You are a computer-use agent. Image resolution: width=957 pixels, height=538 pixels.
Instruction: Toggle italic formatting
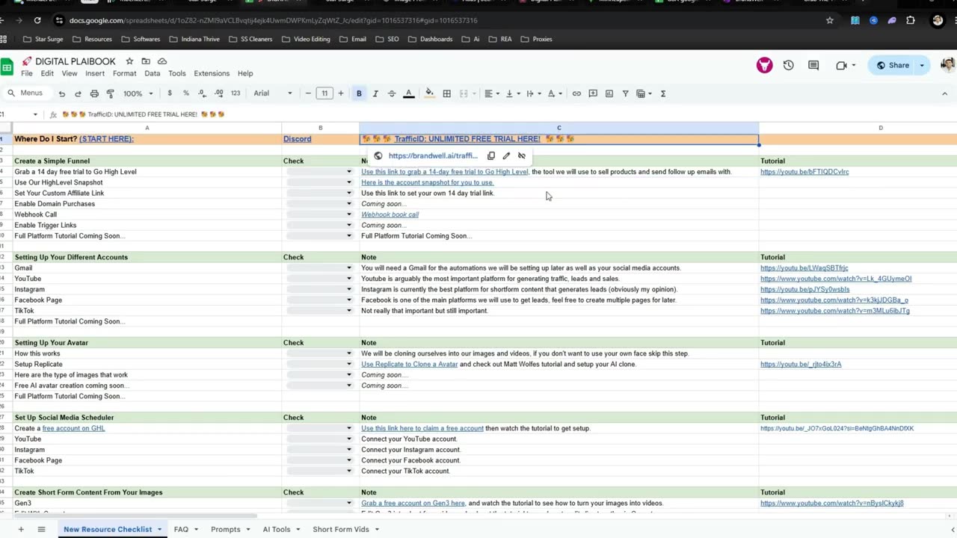point(375,93)
